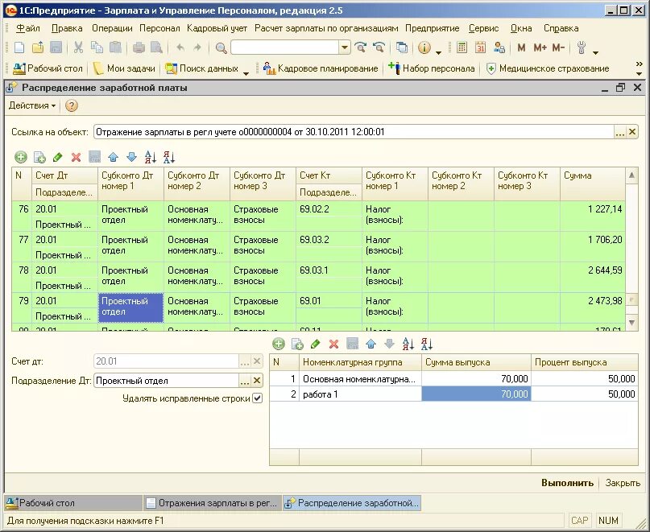Click the New document icon in main toolbar
This screenshot has width=650, height=532.
point(19,47)
